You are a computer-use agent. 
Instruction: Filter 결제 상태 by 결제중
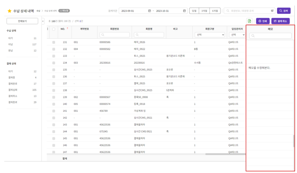click(22, 78)
